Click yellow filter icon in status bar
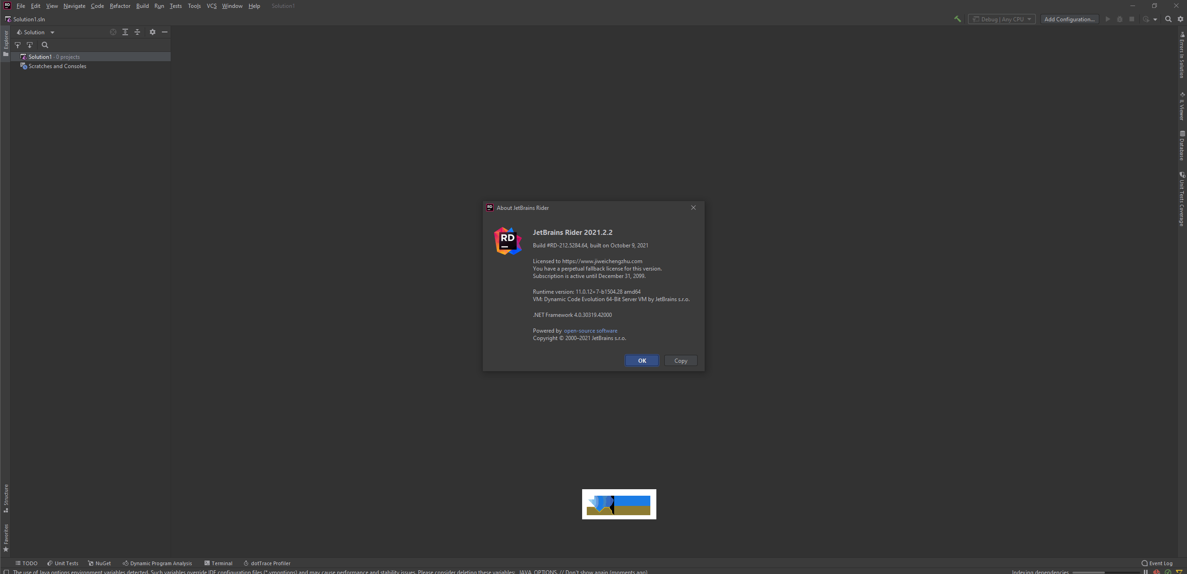 click(x=1180, y=572)
